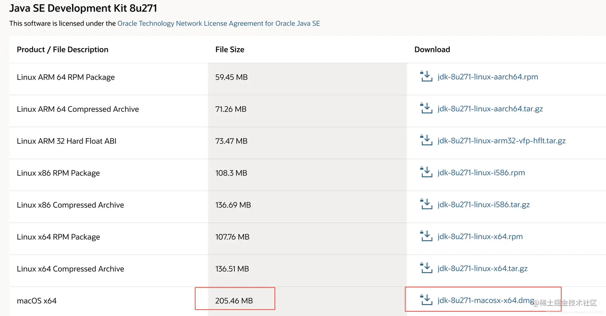
Task: Click the Download column header
Action: 432,50
